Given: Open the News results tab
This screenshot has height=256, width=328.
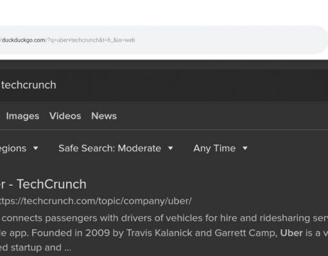Looking at the screenshot, I should [x=104, y=116].
